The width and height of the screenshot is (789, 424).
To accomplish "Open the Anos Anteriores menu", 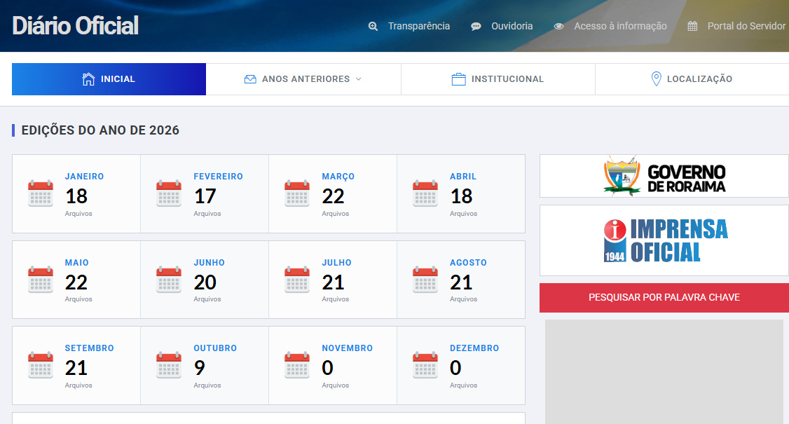I will (303, 79).
